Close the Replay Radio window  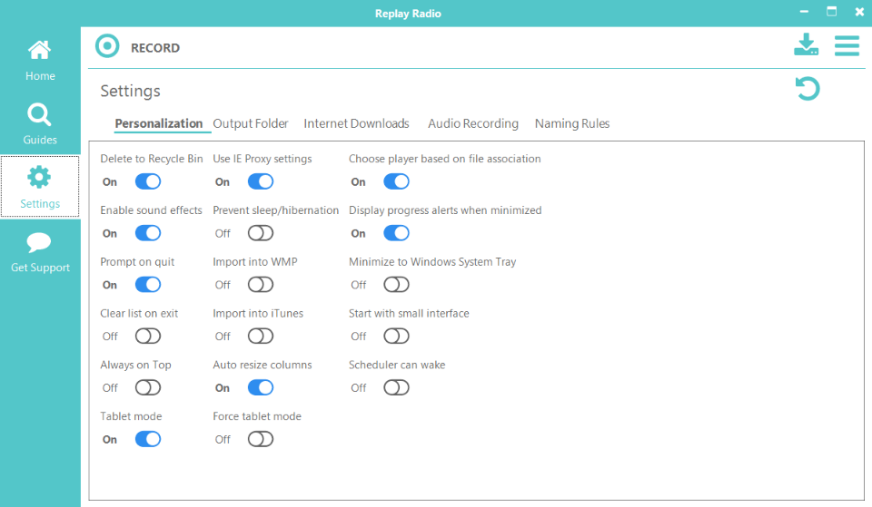tap(859, 12)
